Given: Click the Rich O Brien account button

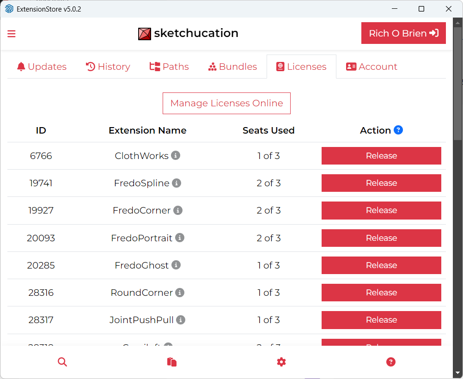Looking at the screenshot, I should click(403, 33).
